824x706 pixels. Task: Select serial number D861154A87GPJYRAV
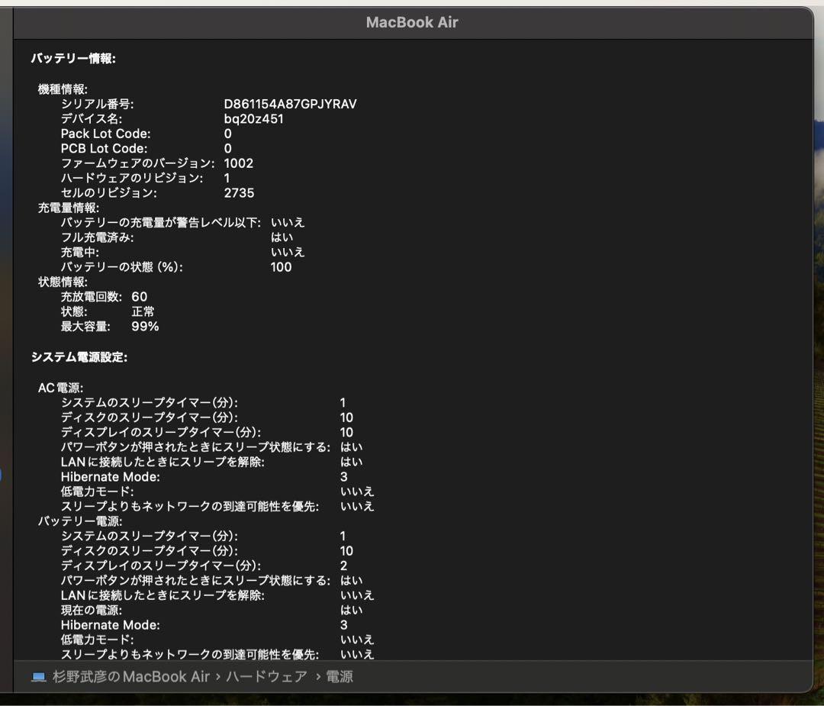coord(290,104)
